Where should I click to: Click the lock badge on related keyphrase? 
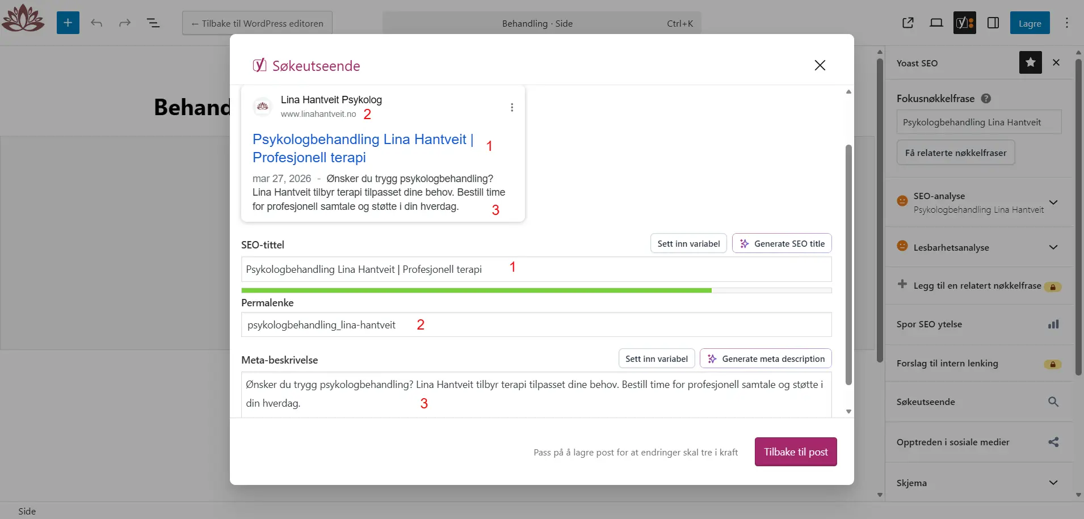1053,287
